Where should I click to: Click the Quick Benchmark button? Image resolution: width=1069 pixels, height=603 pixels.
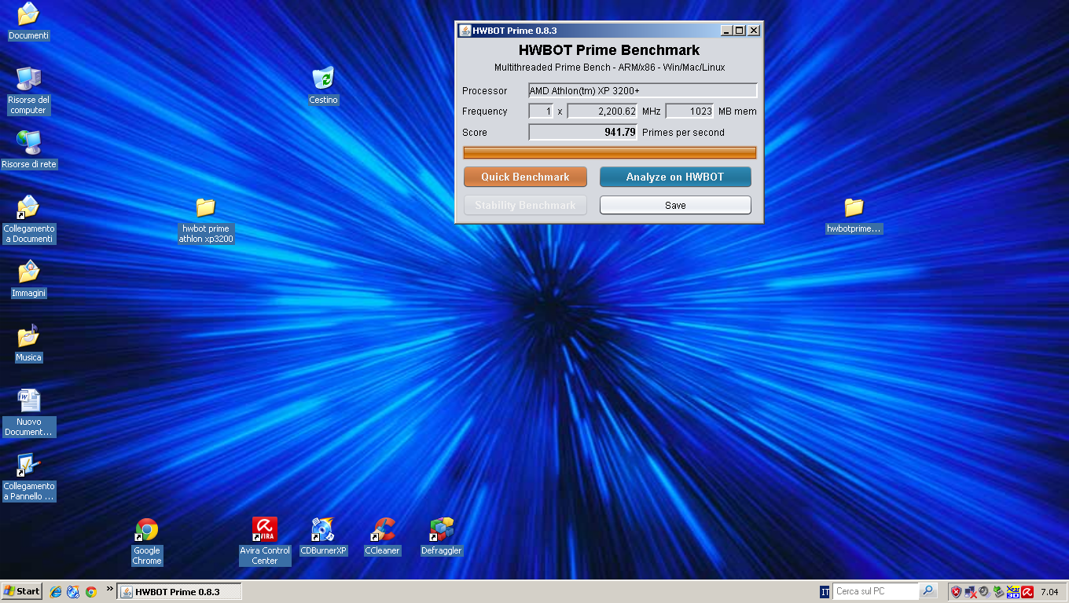pos(525,177)
